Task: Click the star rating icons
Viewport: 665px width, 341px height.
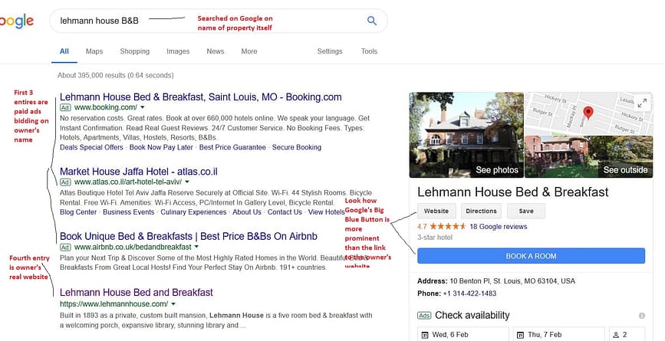Action: click(x=448, y=227)
